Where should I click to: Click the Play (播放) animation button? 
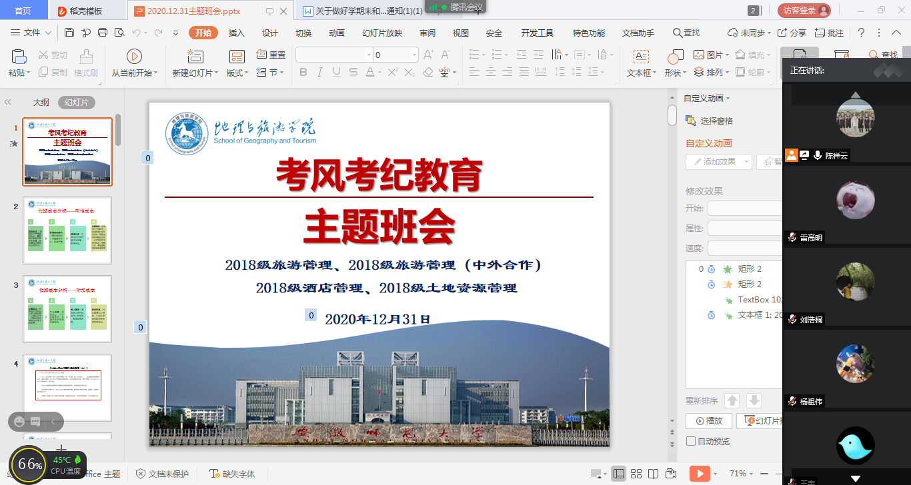click(x=708, y=421)
